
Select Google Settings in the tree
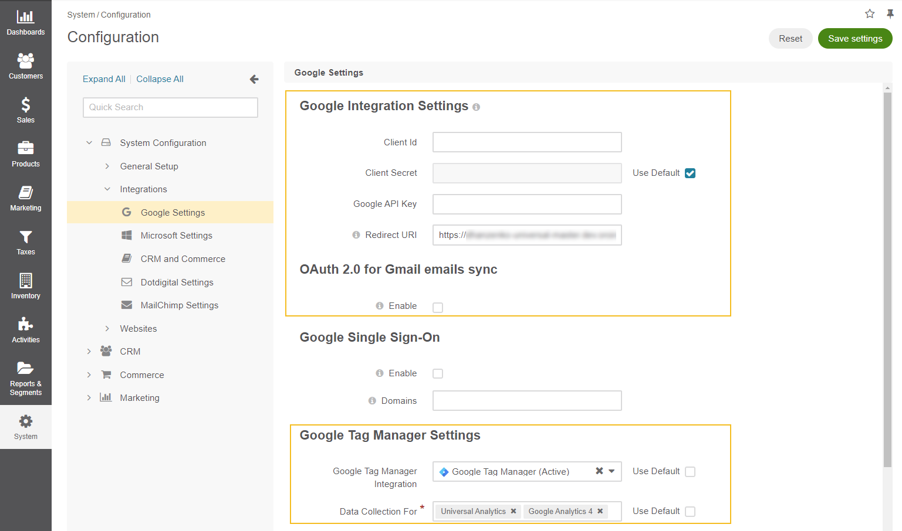tap(170, 212)
